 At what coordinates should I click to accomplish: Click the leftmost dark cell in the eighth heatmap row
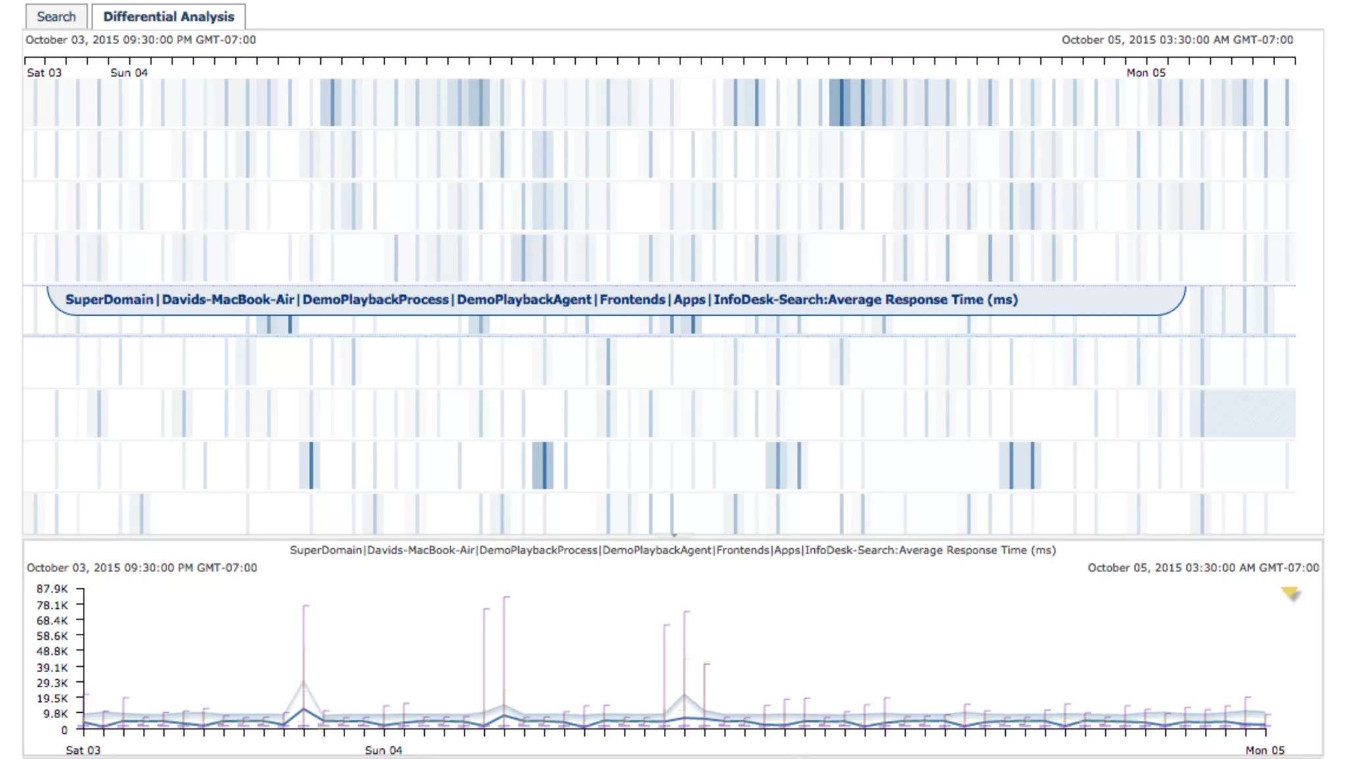311,465
